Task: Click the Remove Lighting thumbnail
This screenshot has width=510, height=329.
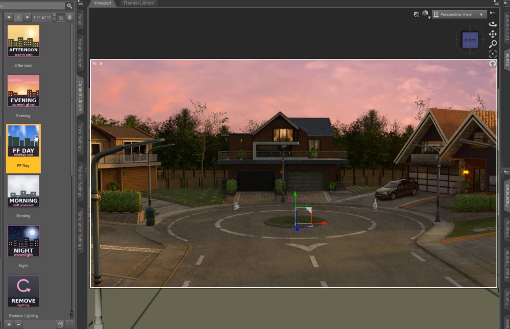Action: (x=23, y=291)
